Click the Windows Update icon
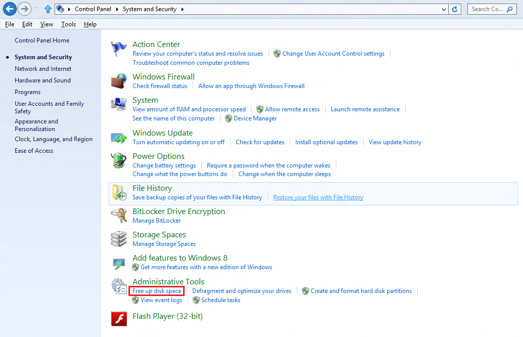The height and width of the screenshot is (337, 523). coord(119,138)
